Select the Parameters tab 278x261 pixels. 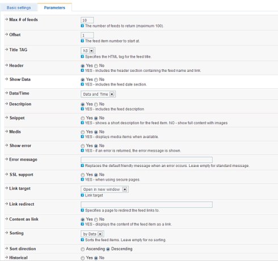point(54,7)
